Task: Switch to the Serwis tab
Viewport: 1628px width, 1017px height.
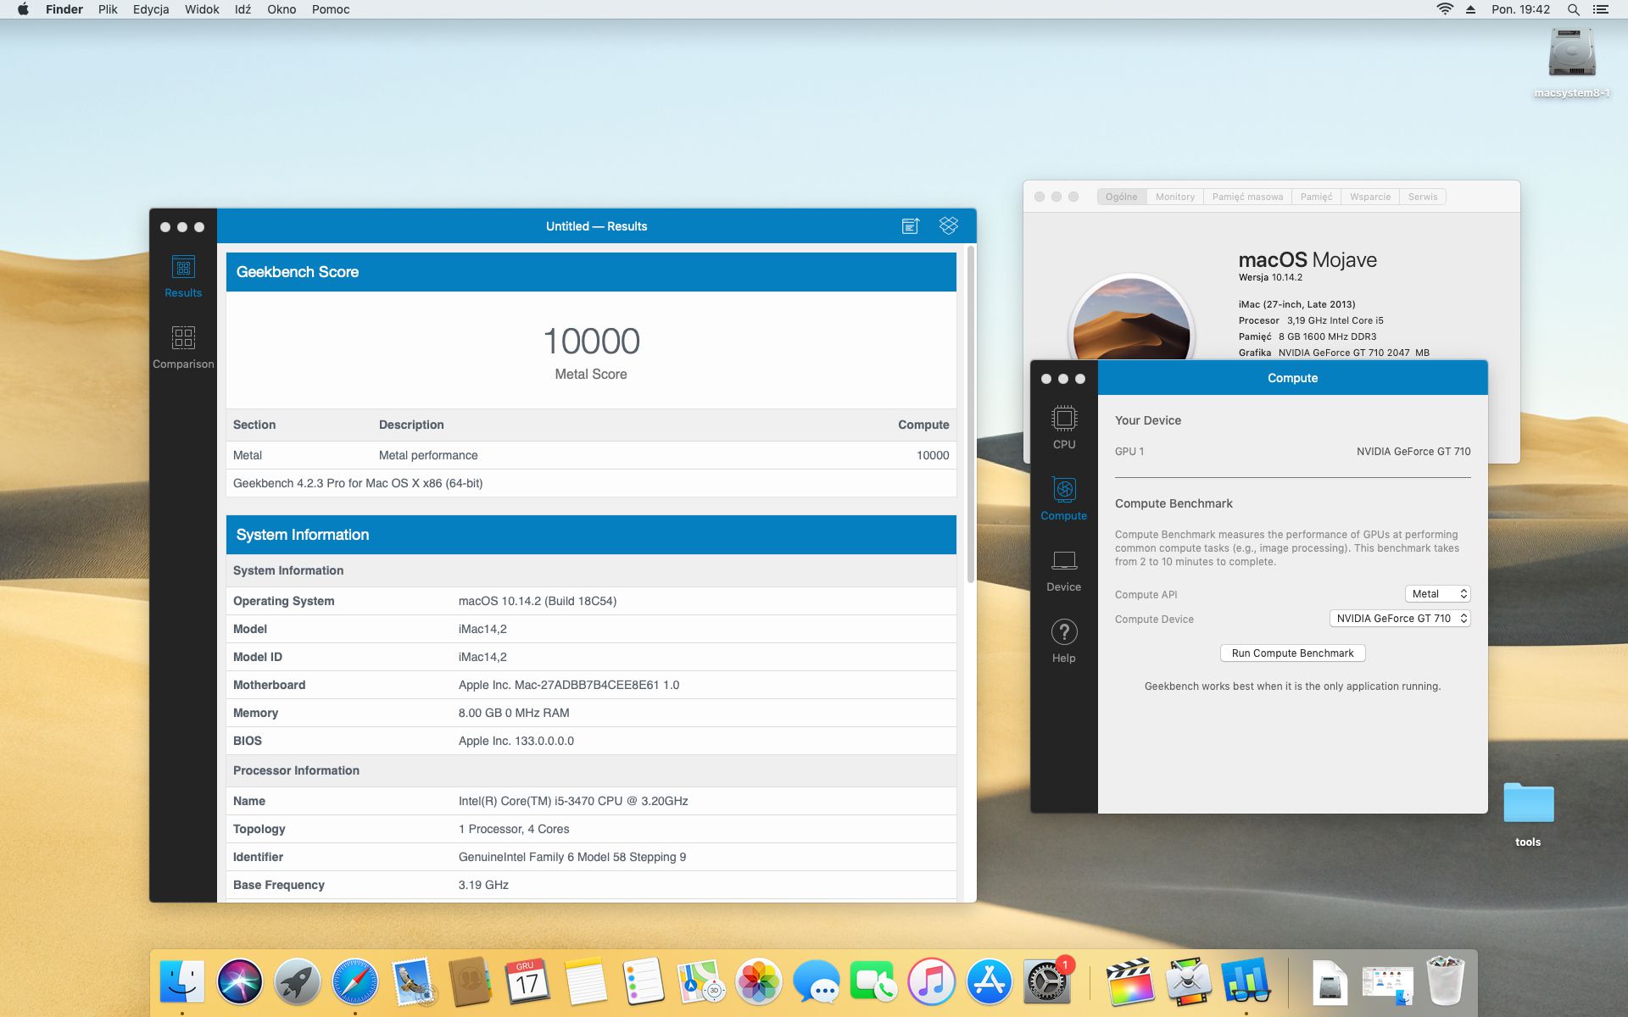Action: [1422, 197]
